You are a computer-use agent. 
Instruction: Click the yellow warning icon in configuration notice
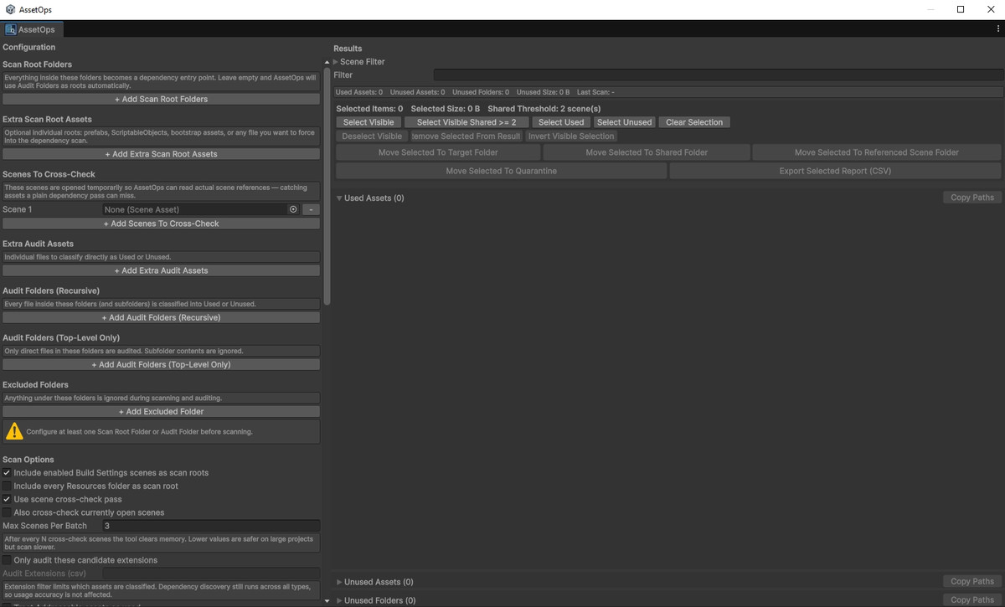coord(14,431)
